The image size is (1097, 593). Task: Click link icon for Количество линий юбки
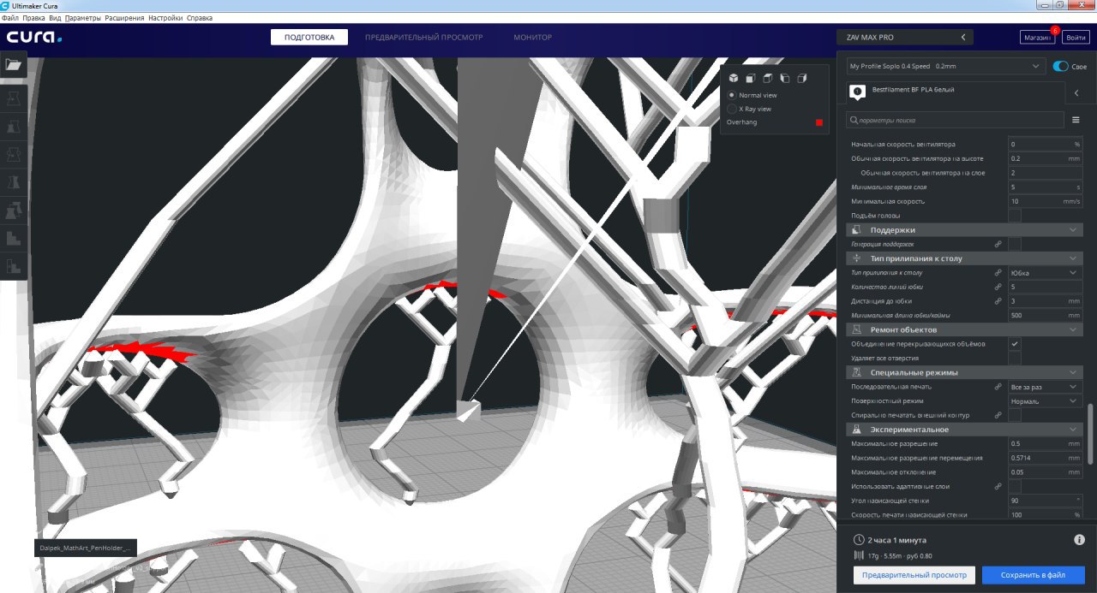[x=998, y=287]
